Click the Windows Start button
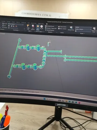The image size is (97, 130). click(44, 99)
